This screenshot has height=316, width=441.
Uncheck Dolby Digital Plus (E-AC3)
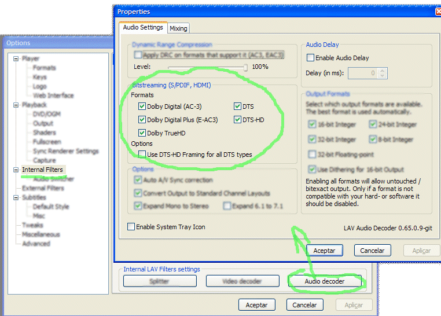[142, 120]
